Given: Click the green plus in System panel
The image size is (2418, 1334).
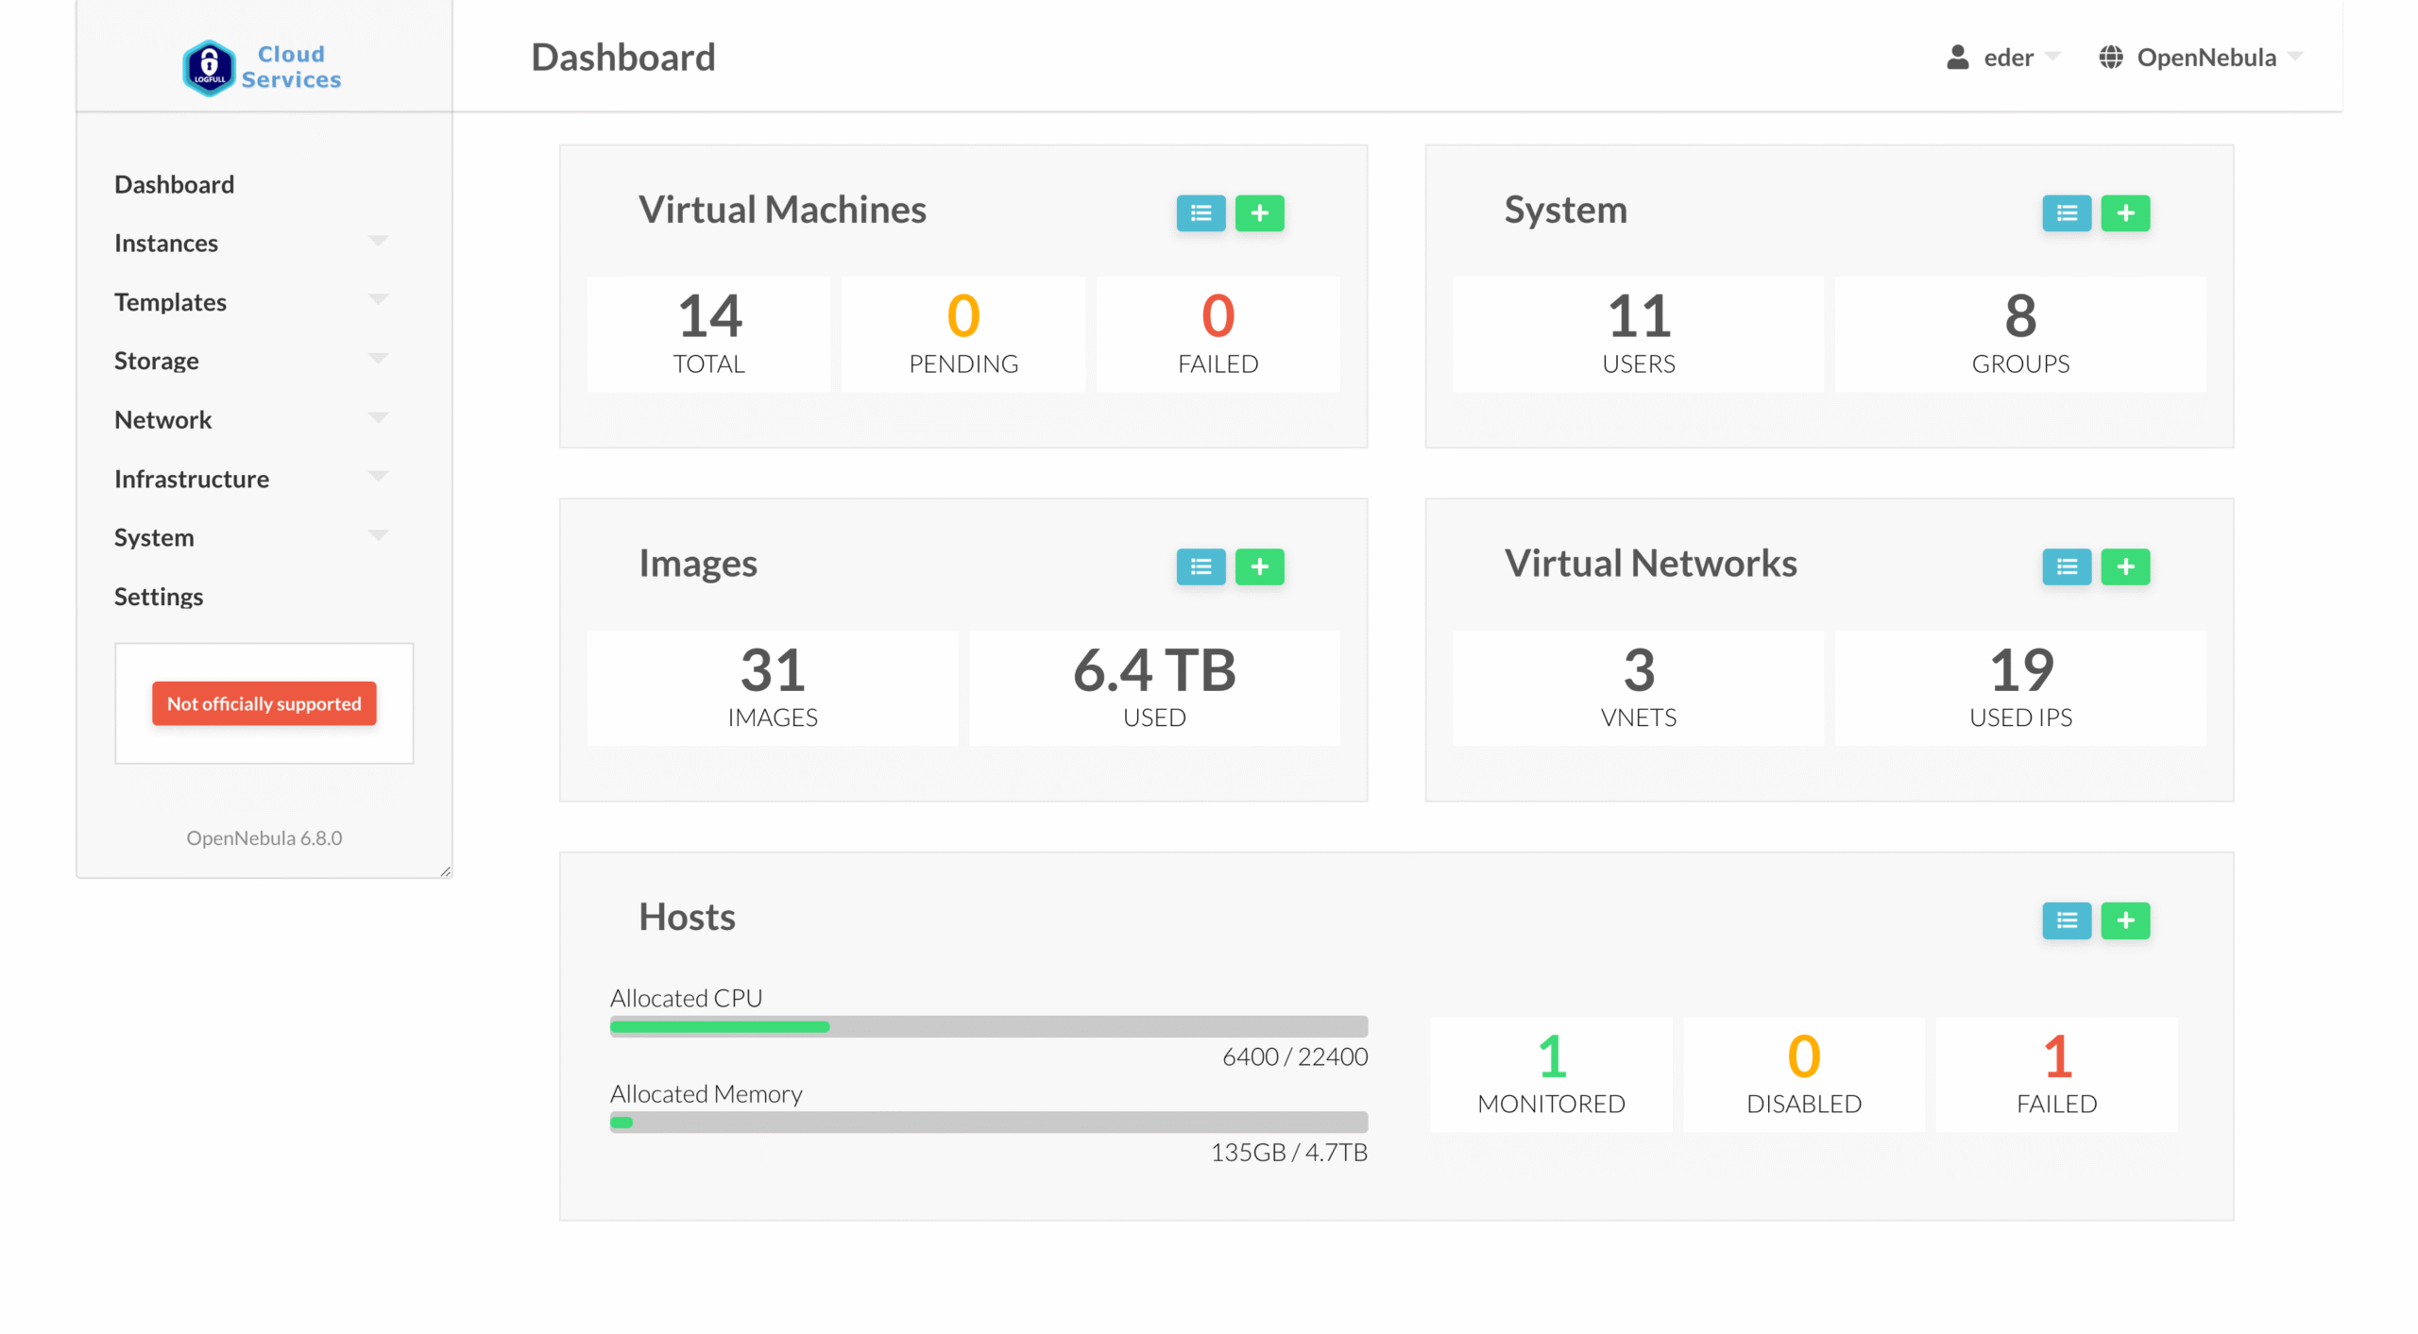Looking at the screenshot, I should (2125, 213).
